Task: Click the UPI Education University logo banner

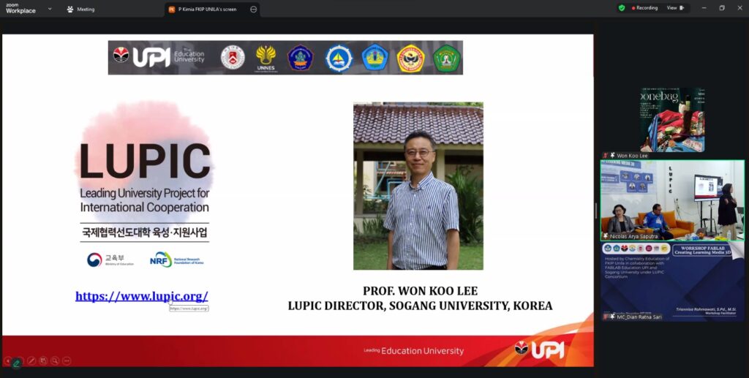Action: tap(285, 57)
